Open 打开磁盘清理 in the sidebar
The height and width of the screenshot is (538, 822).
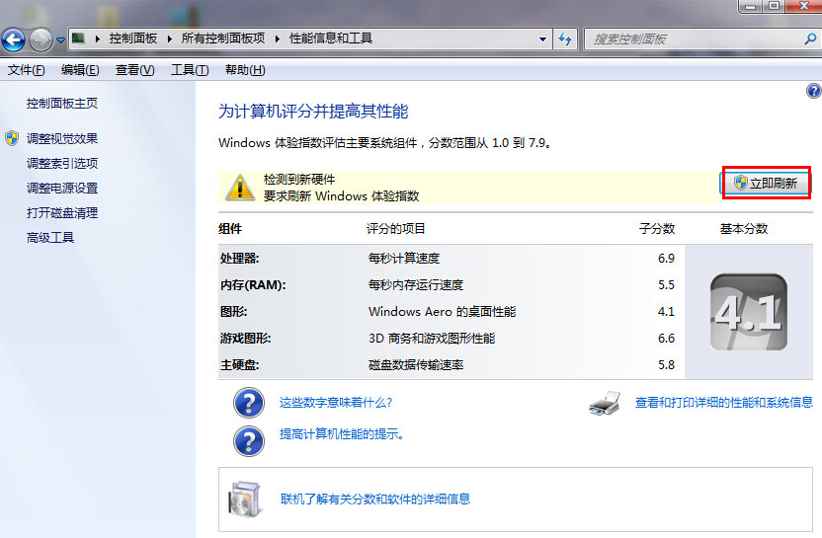(x=62, y=213)
